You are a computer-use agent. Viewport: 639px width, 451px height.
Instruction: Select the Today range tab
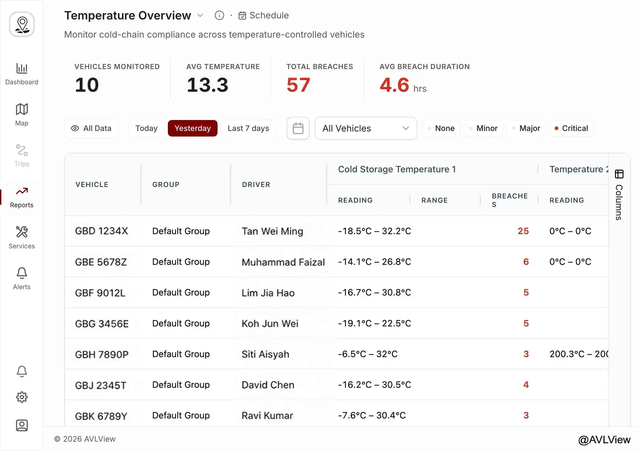coord(146,128)
